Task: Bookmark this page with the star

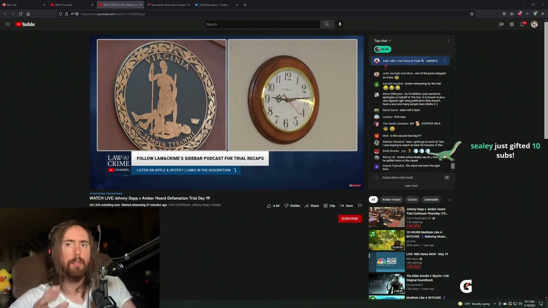Action: coord(472,14)
